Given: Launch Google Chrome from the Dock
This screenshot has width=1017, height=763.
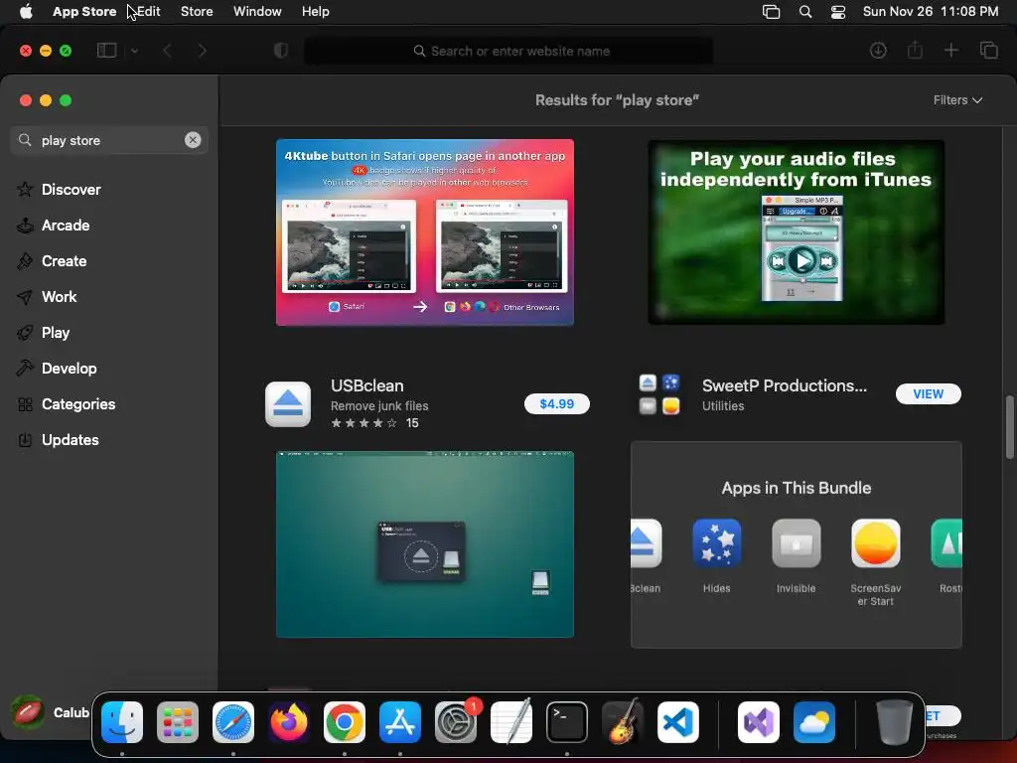Looking at the screenshot, I should coord(345,722).
